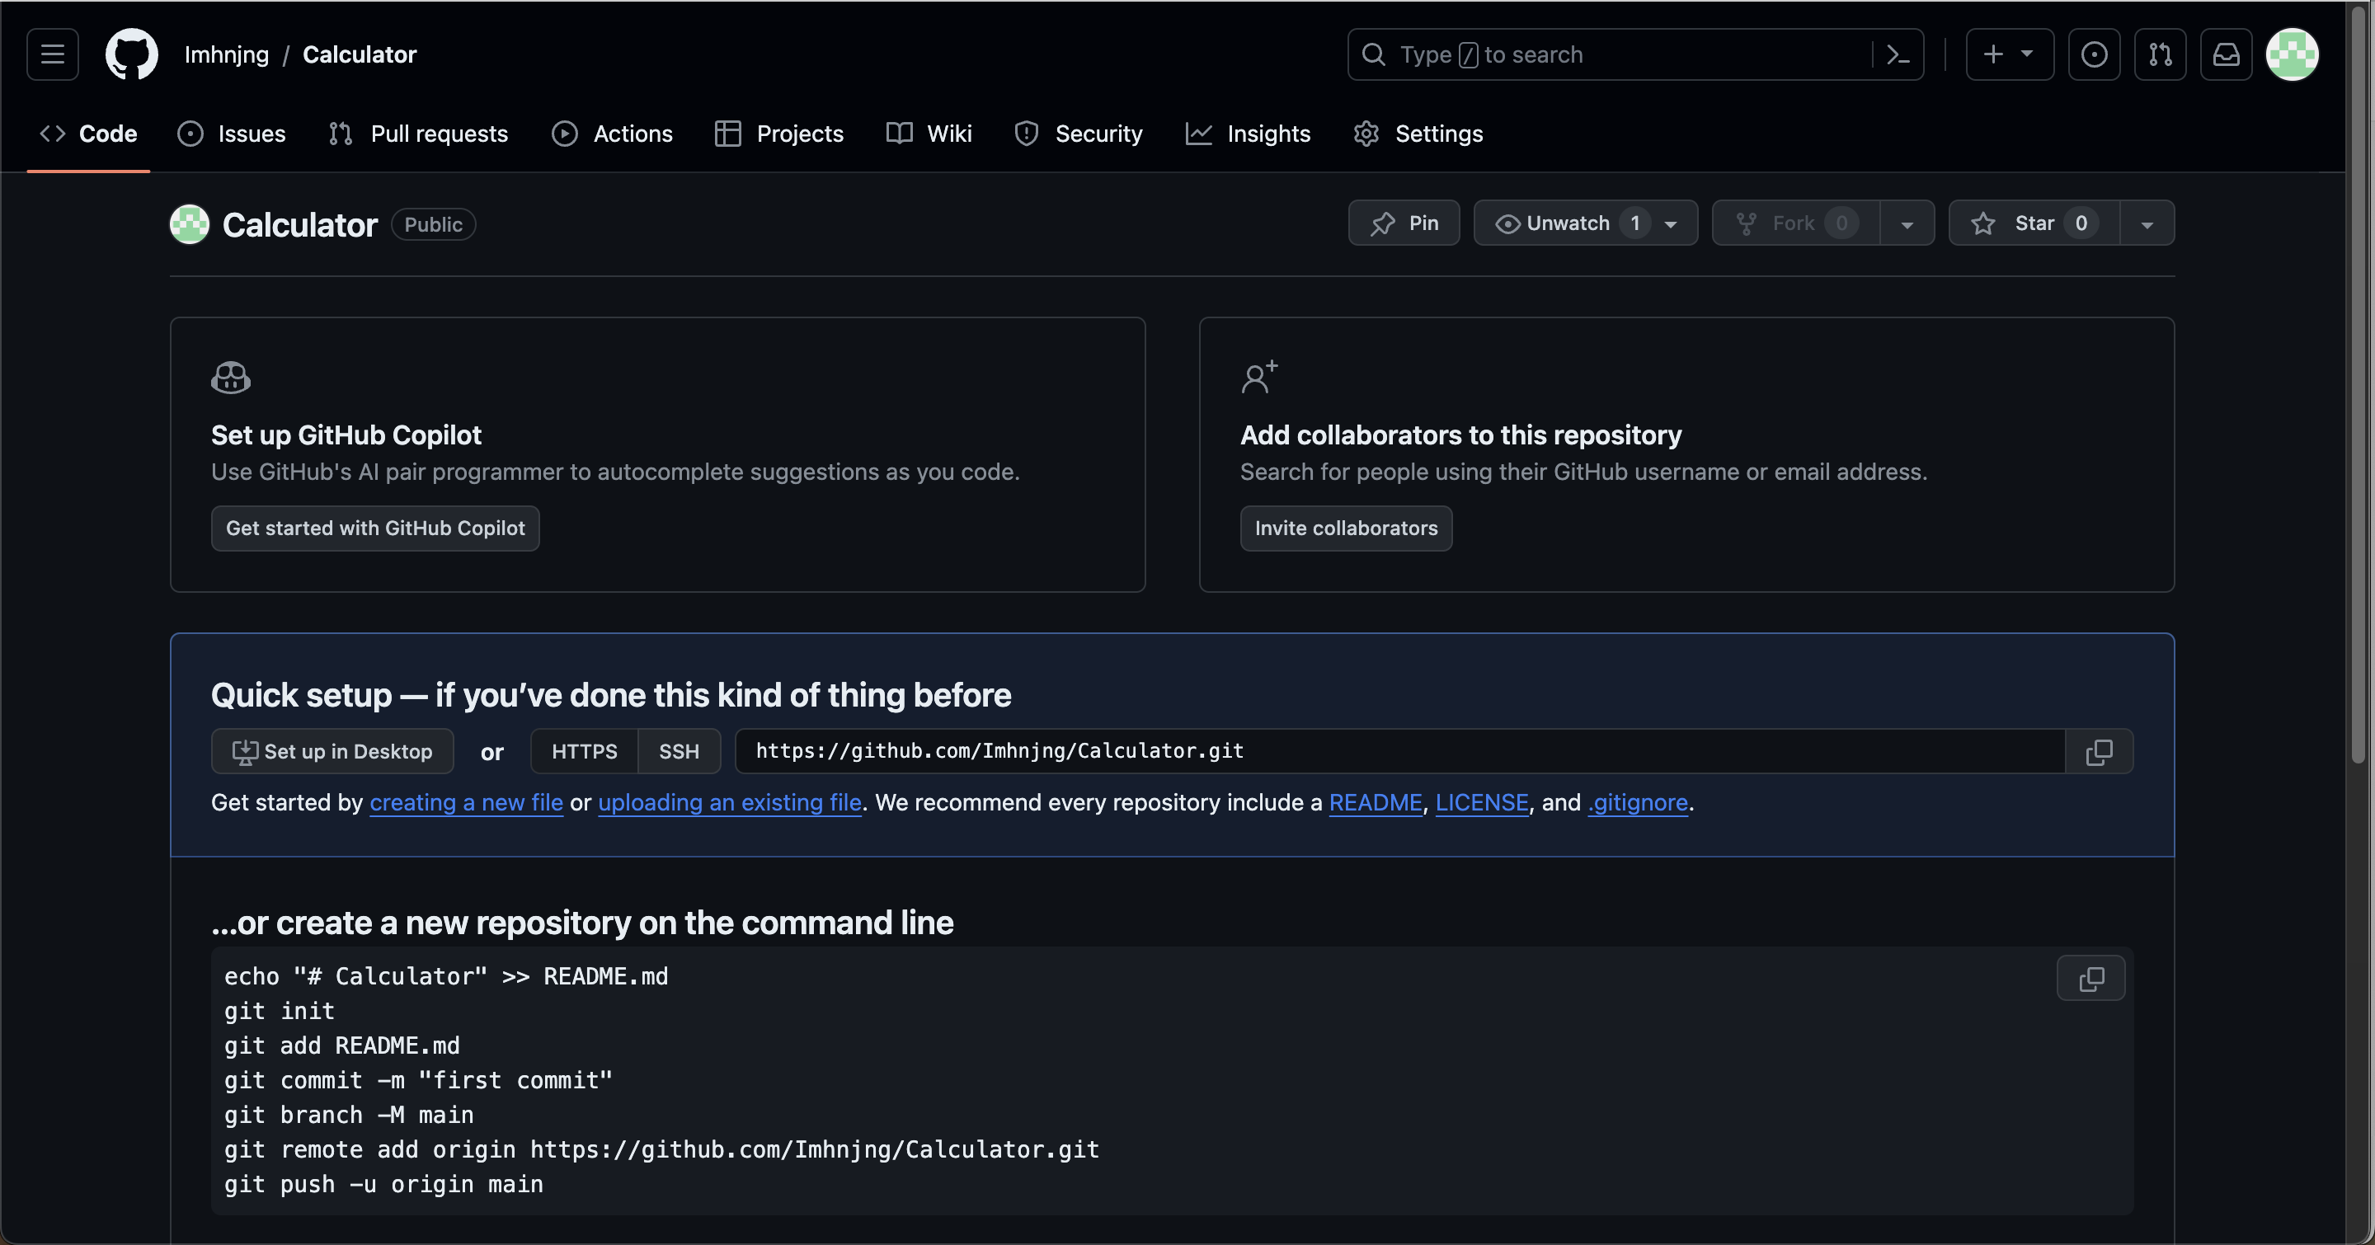2375x1245 pixels.
Task: Expand the Fork options dropdown arrow
Action: pyautogui.click(x=1907, y=223)
